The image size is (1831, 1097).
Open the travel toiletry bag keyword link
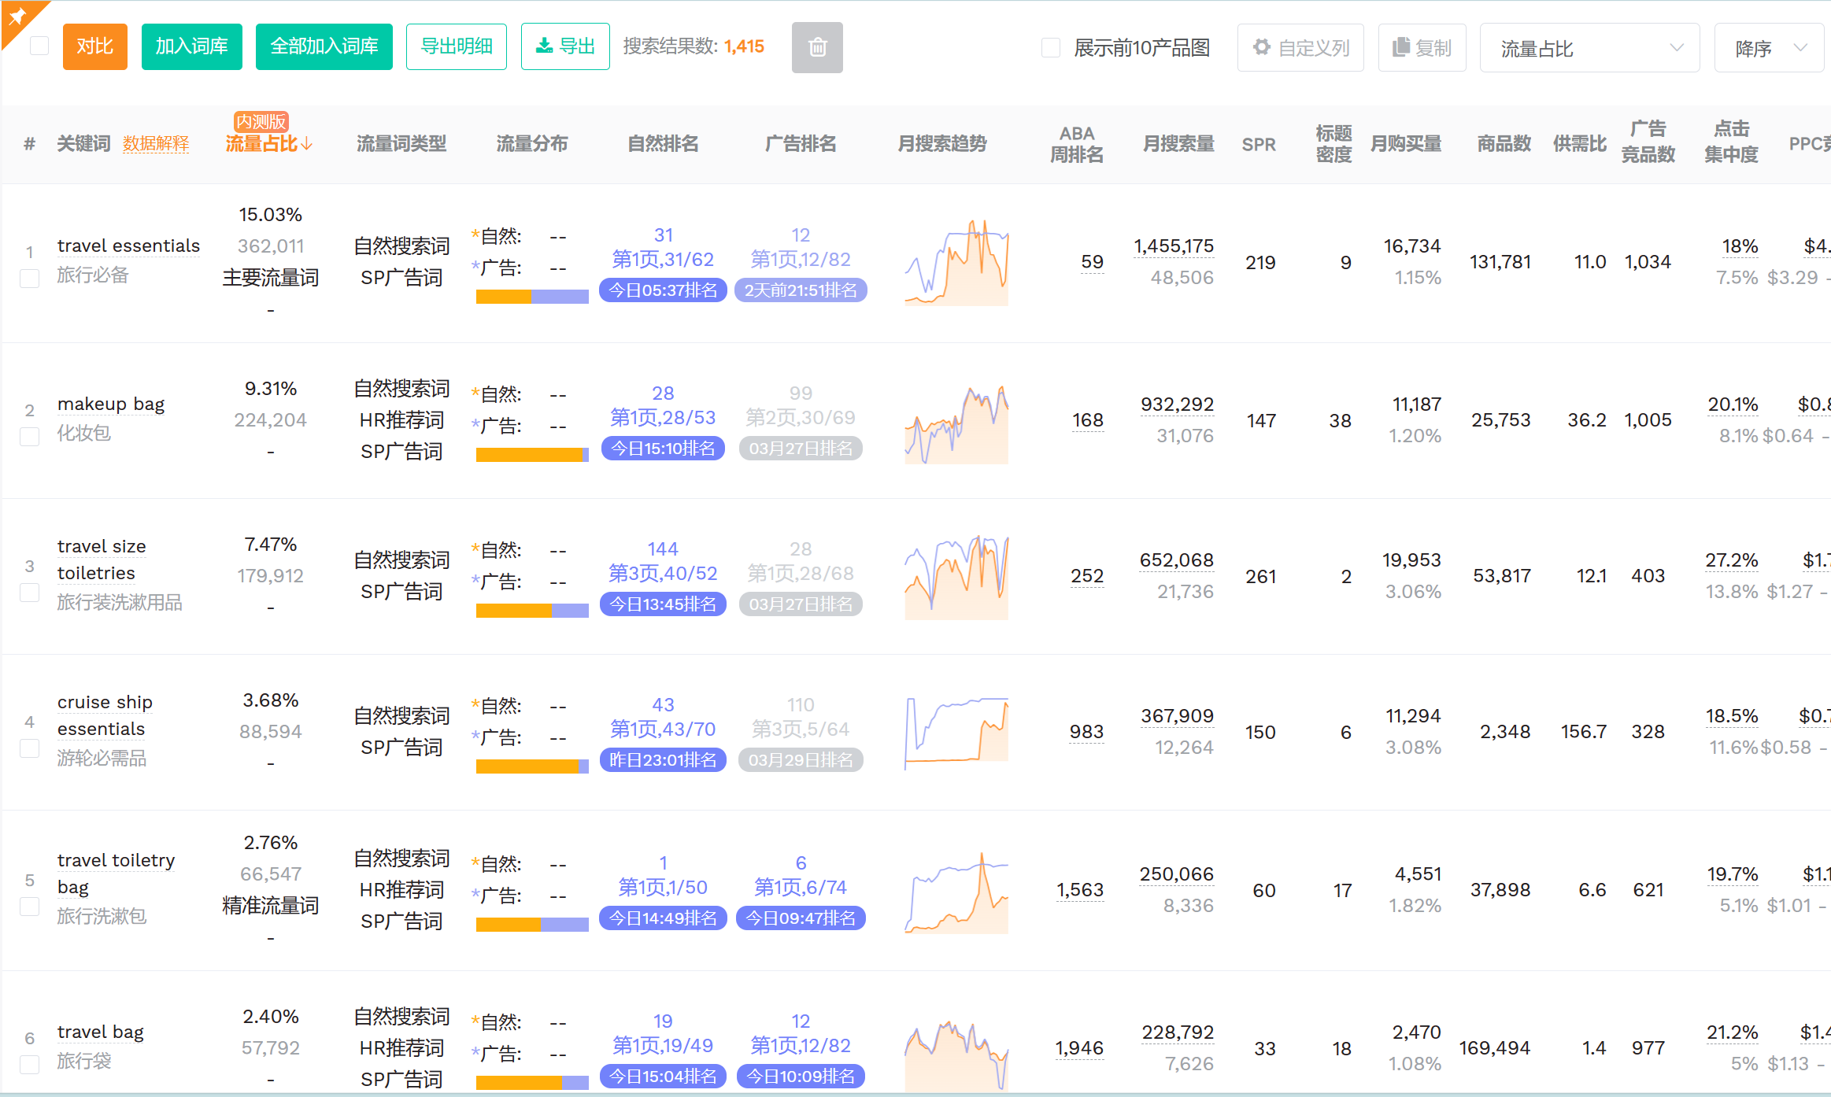click(x=116, y=874)
